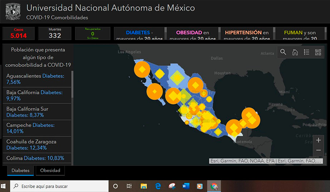Click the Esri attribution text
Screen dimensions: 330x192
pyautogui.click(x=266, y=161)
